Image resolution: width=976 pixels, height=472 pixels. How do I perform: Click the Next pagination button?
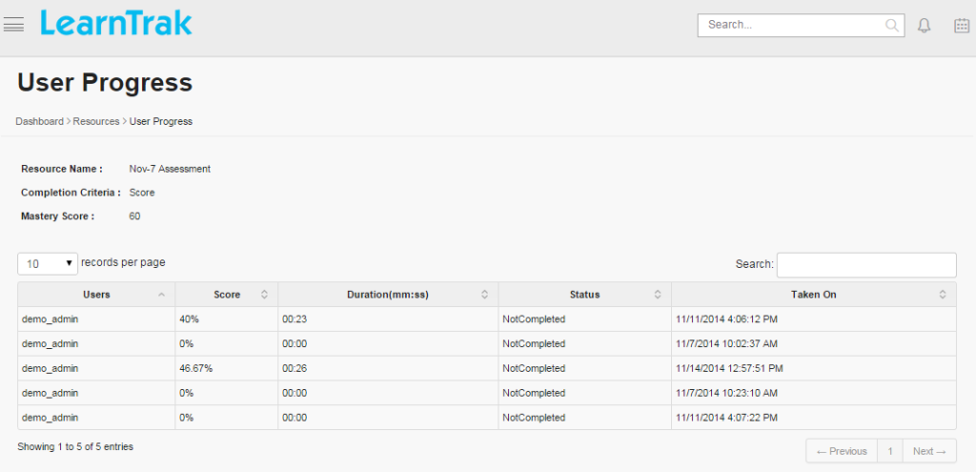[929, 451]
